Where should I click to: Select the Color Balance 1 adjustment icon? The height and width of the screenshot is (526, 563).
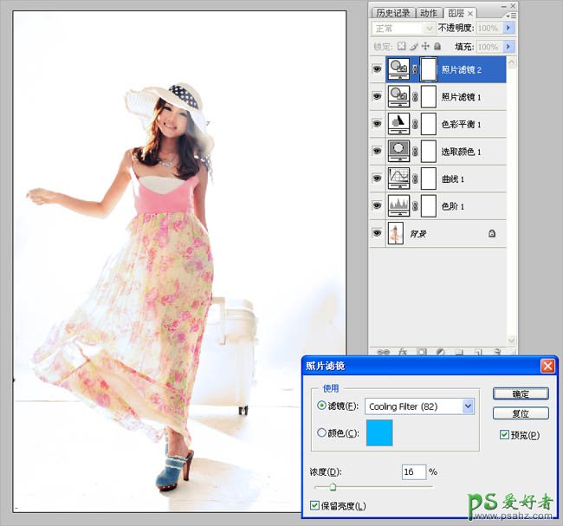[x=399, y=124]
